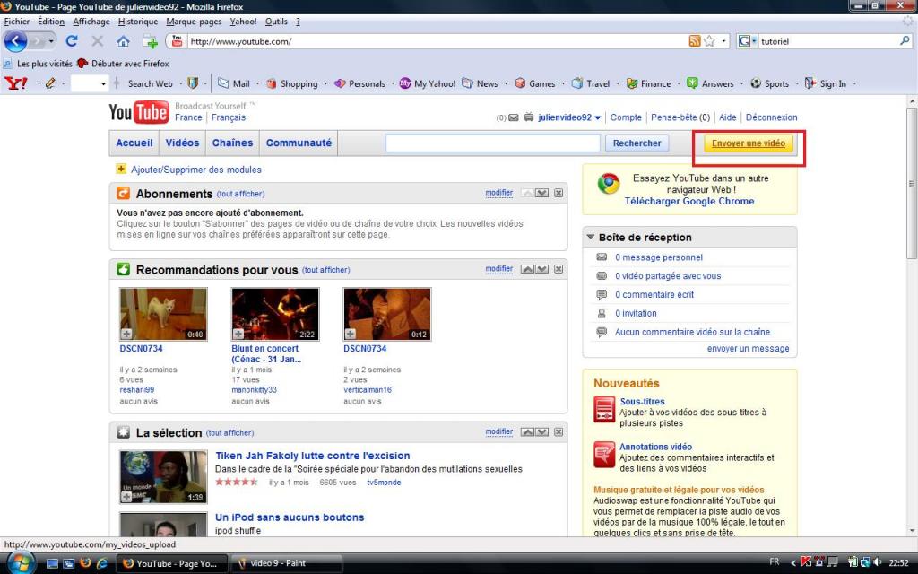Click the Yahoo! logo on the toolbar

click(16, 83)
